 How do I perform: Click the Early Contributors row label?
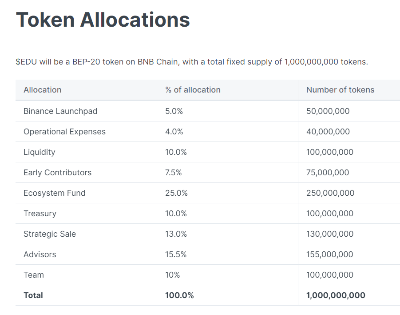[x=57, y=173]
